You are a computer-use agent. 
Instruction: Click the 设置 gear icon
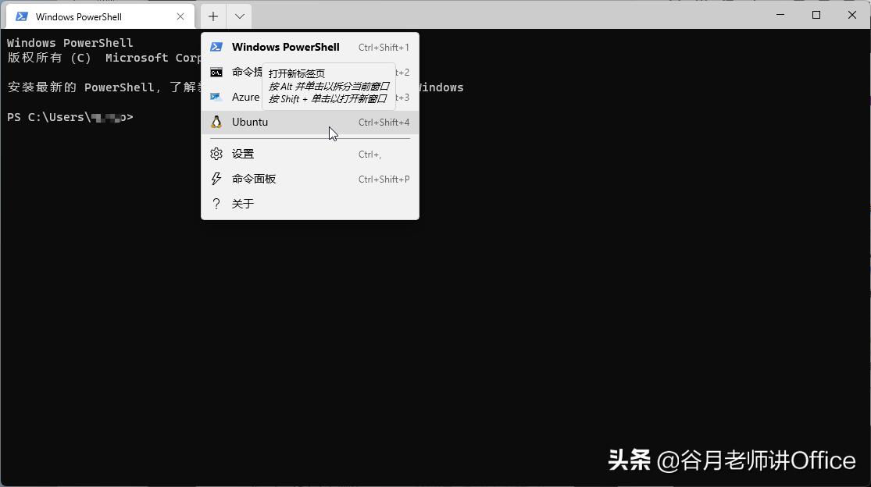click(216, 154)
